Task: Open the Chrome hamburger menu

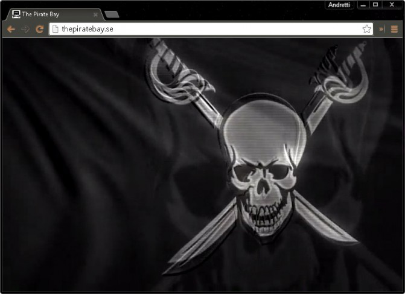Action: [394, 29]
